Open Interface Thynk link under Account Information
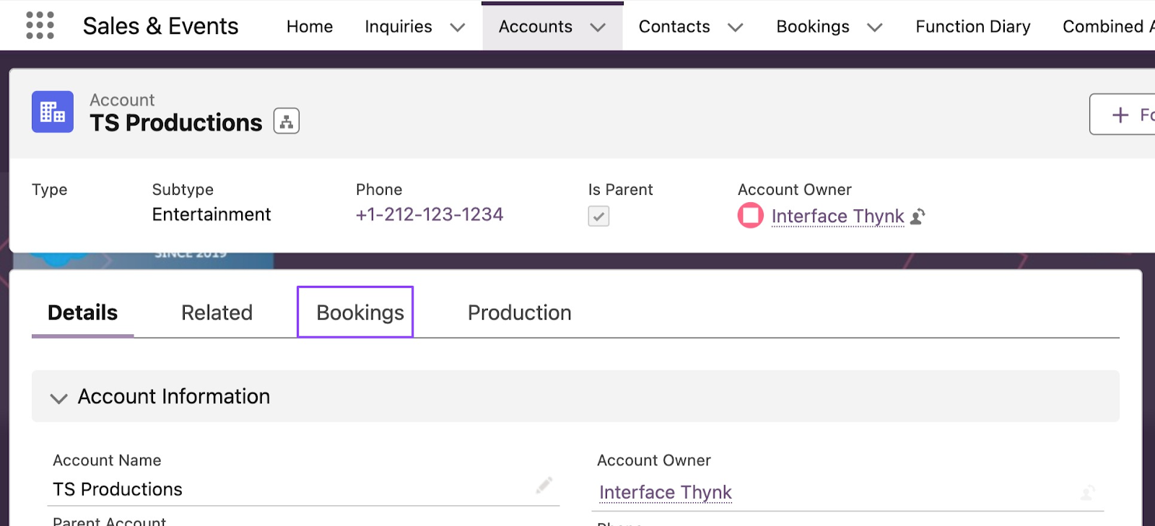Image resolution: width=1155 pixels, height=526 pixels. click(665, 492)
